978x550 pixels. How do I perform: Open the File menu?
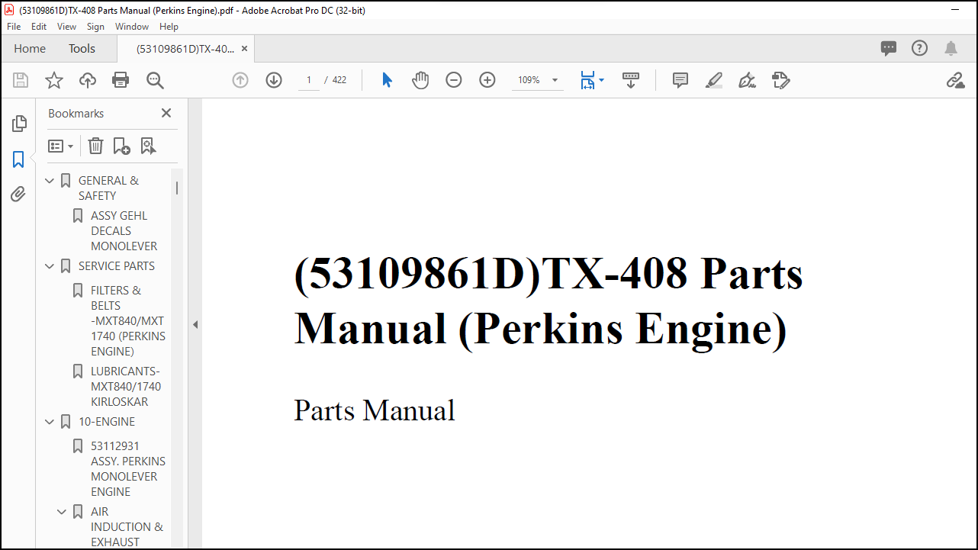(x=14, y=26)
